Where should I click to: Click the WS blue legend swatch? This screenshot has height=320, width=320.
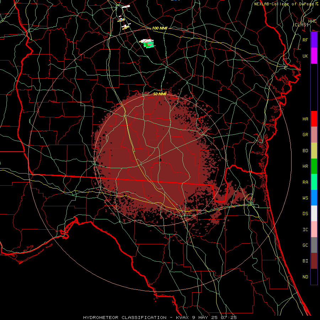pos(314,198)
